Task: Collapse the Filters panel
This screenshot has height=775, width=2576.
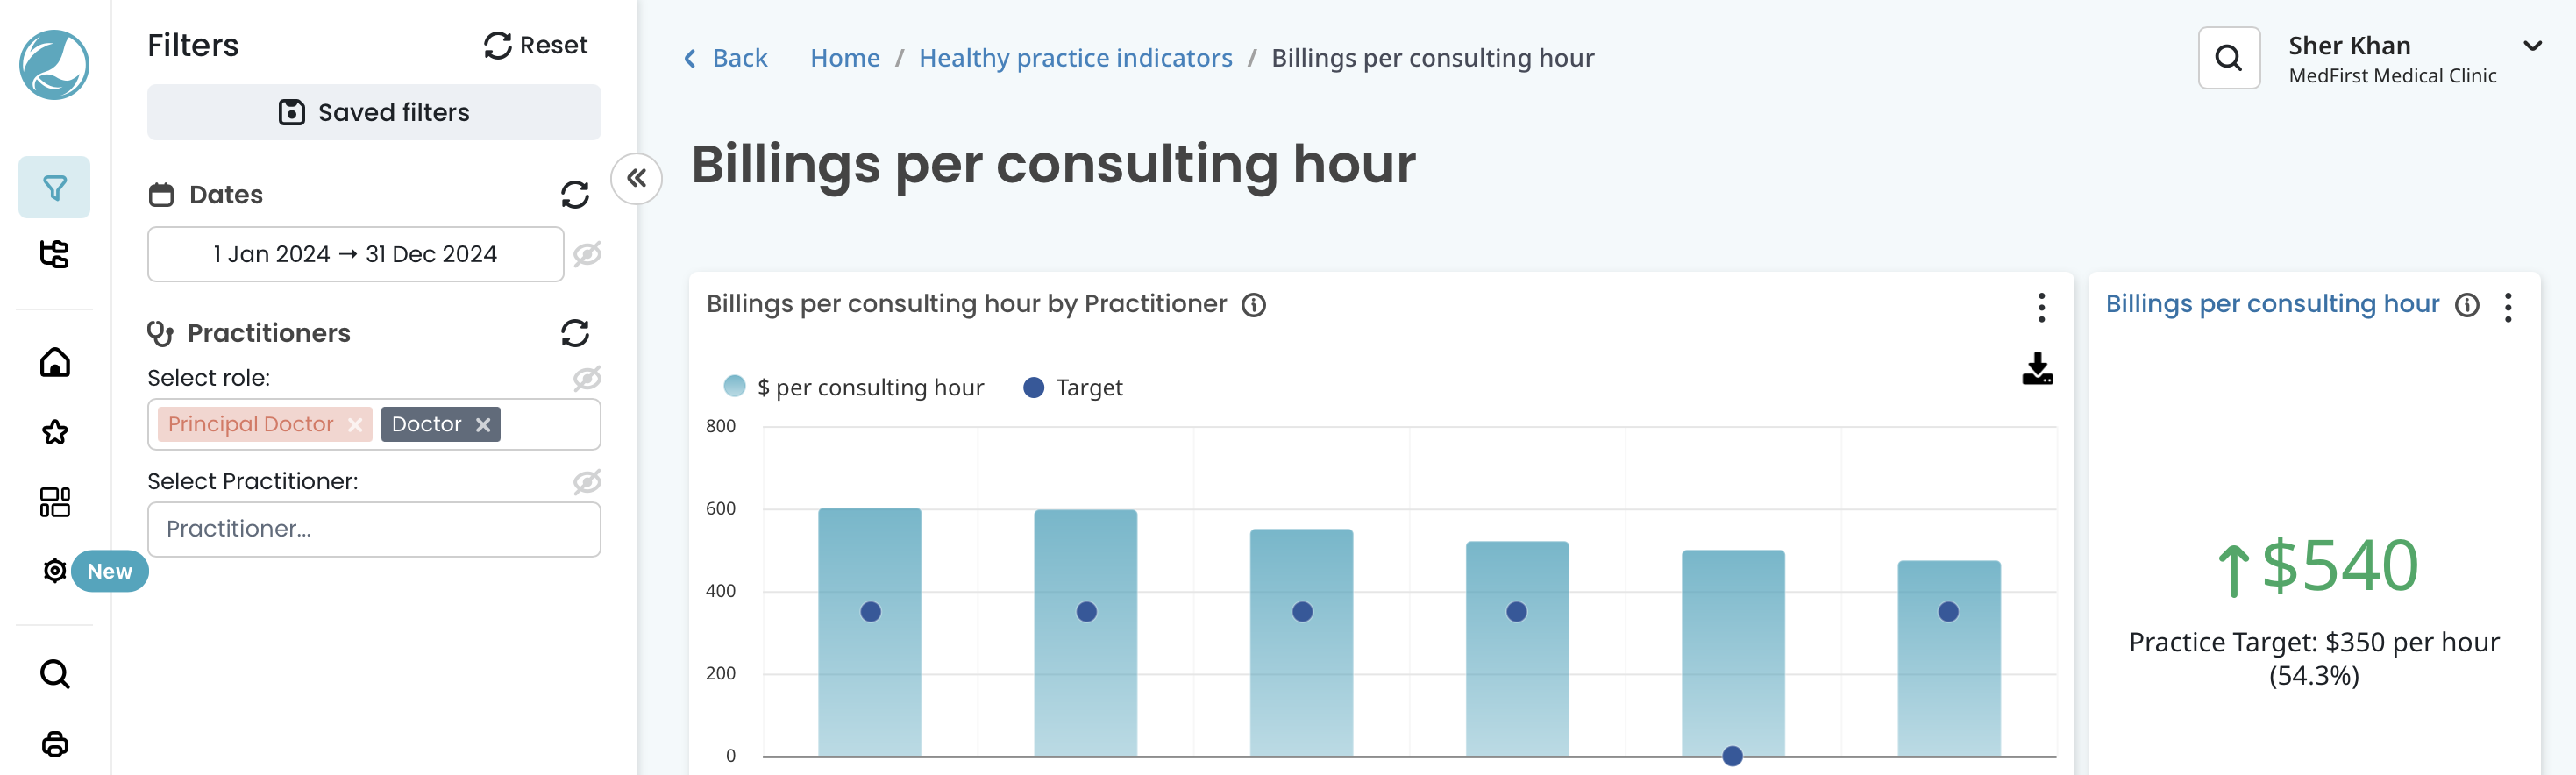Action: click(637, 179)
